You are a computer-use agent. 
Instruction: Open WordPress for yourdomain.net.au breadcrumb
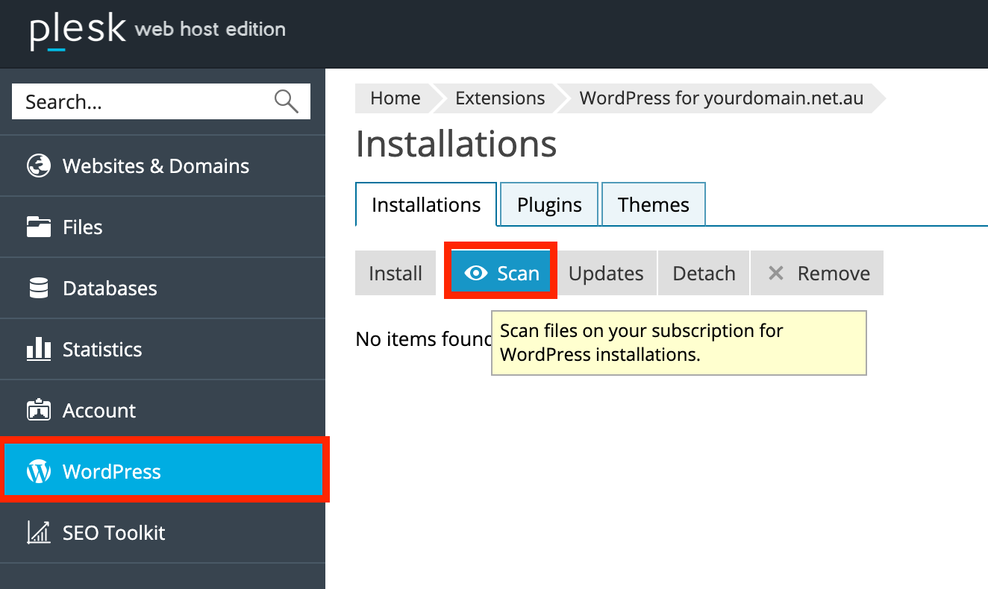722,98
